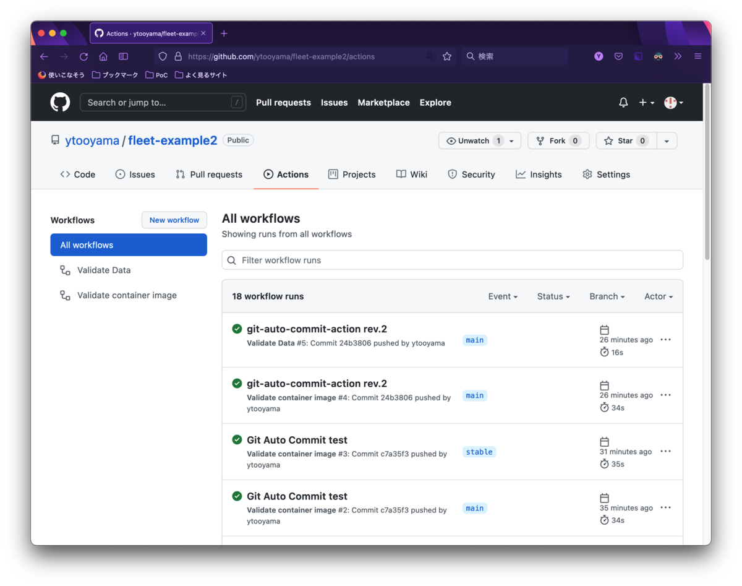Star the repository
The width and height of the screenshot is (742, 586).
(626, 141)
